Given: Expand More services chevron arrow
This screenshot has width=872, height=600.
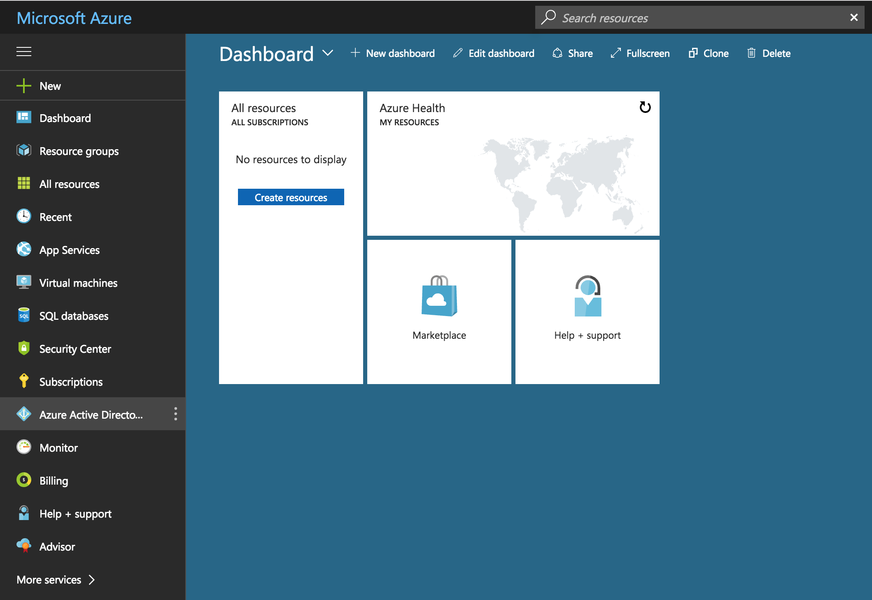Looking at the screenshot, I should pos(91,580).
